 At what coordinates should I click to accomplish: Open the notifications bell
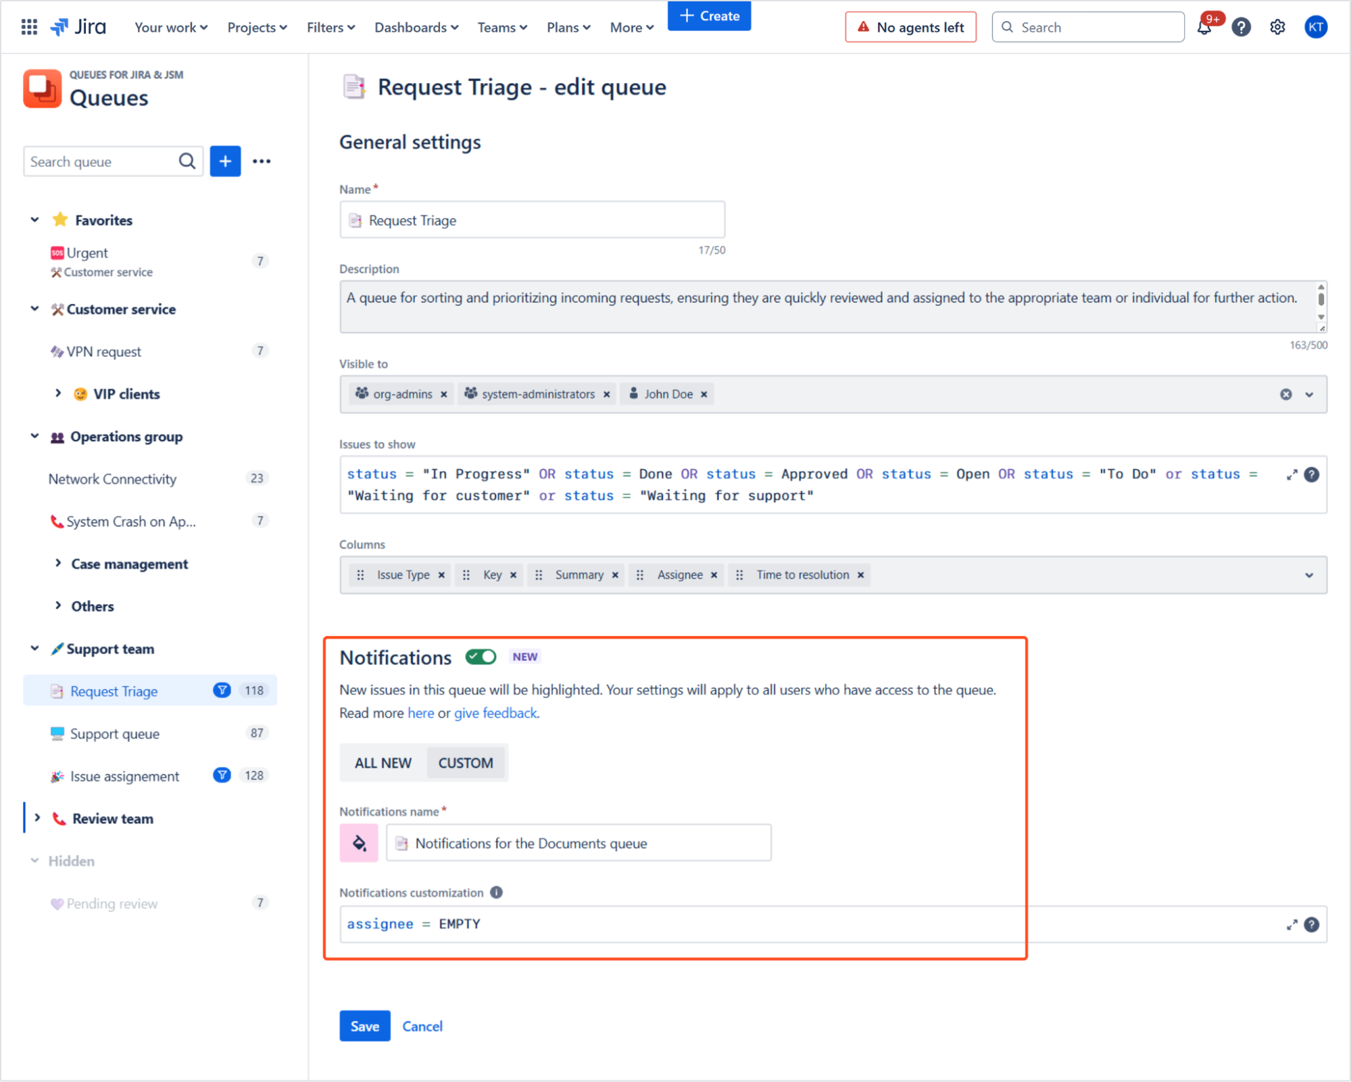tap(1205, 28)
